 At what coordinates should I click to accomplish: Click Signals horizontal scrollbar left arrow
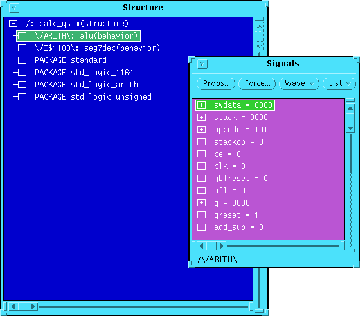202,246
